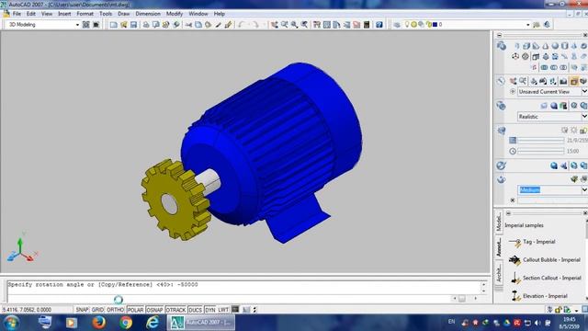Open the Dimension menu
The width and height of the screenshot is (588, 331).
pyautogui.click(x=148, y=14)
